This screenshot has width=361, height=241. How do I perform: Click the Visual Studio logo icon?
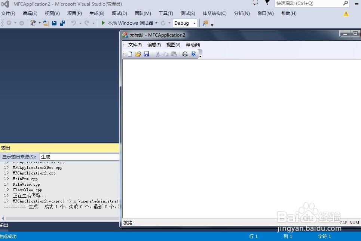(5, 4)
